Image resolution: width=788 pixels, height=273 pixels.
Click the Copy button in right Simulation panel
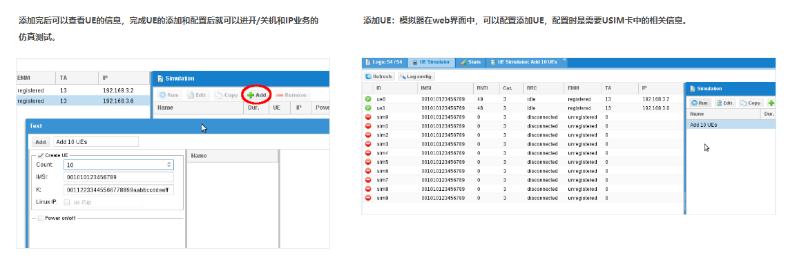coord(751,102)
